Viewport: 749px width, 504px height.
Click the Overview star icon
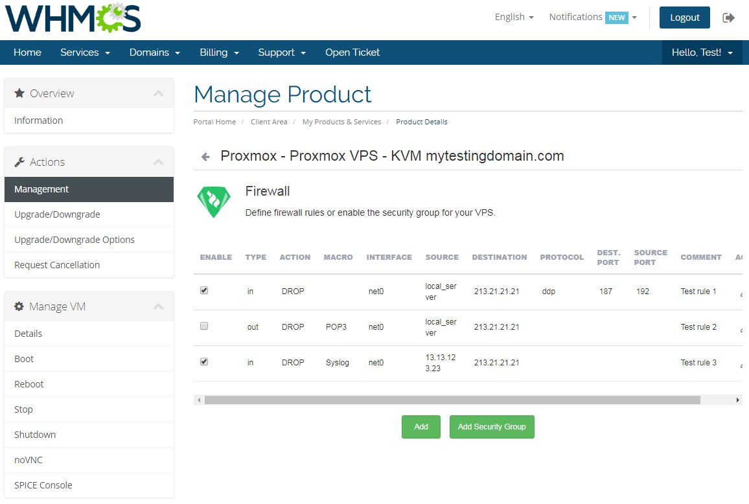19,93
